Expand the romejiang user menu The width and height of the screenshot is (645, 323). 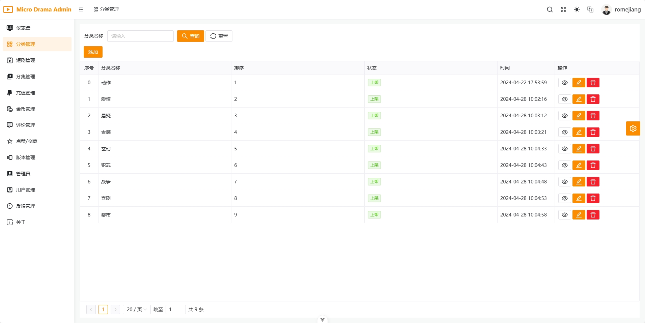(621, 9)
